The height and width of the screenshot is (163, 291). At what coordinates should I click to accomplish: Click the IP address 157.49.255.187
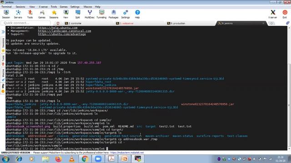(89, 63)
